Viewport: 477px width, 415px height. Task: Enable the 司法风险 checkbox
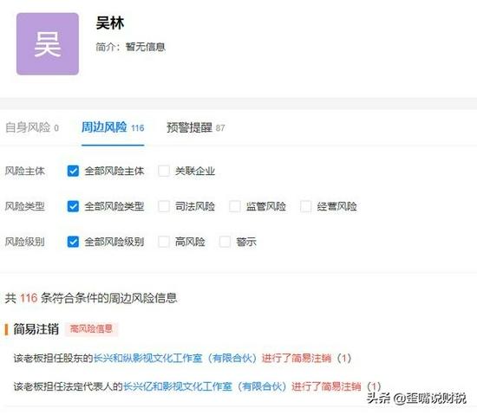point(164,206)
